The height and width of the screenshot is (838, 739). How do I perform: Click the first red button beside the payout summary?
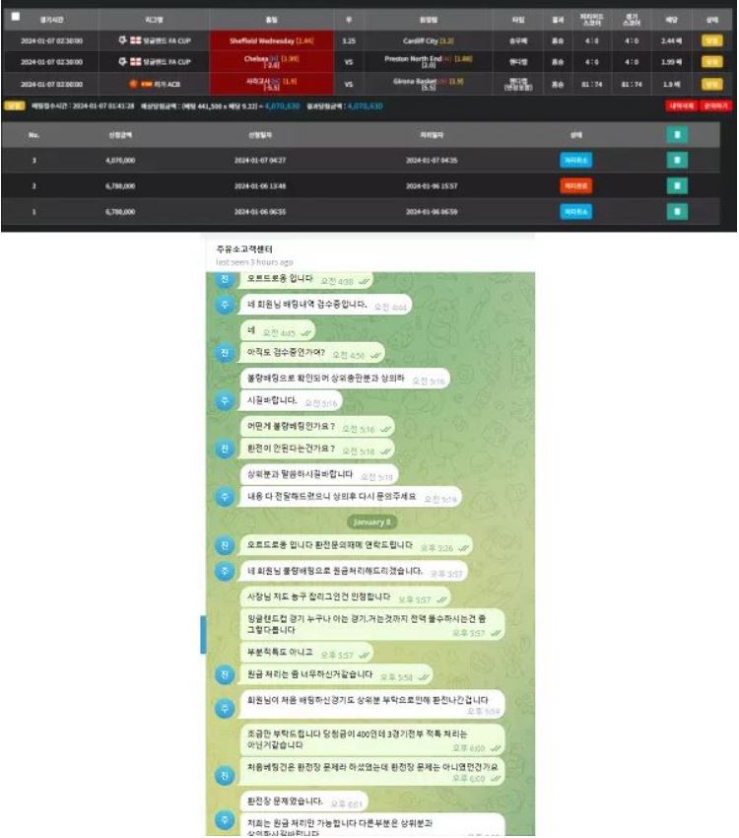click(x=681, y=105)
